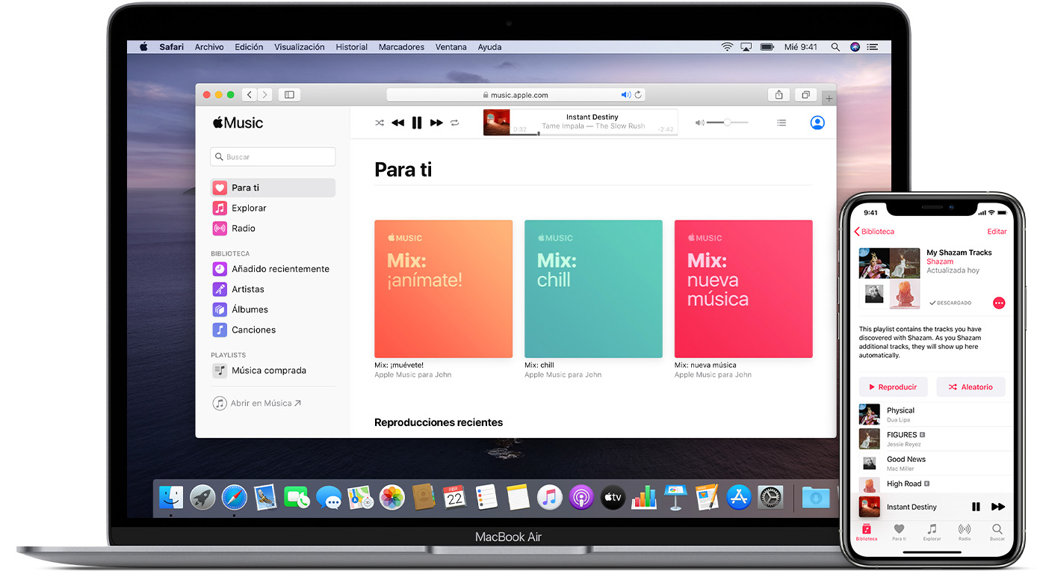The height and width of the screenshot is (574, 1046).
Task: Open the Visualización menu
Action: click(299, 46)
